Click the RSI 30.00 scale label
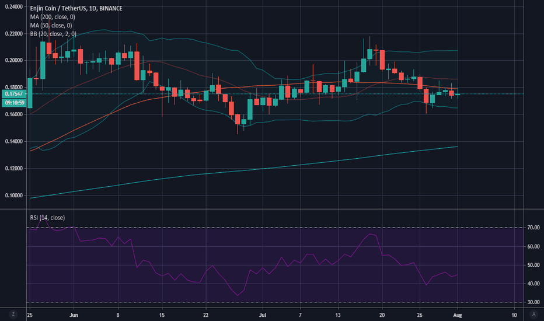This screenshot has width=544, height=321. [x=533, y=302]
